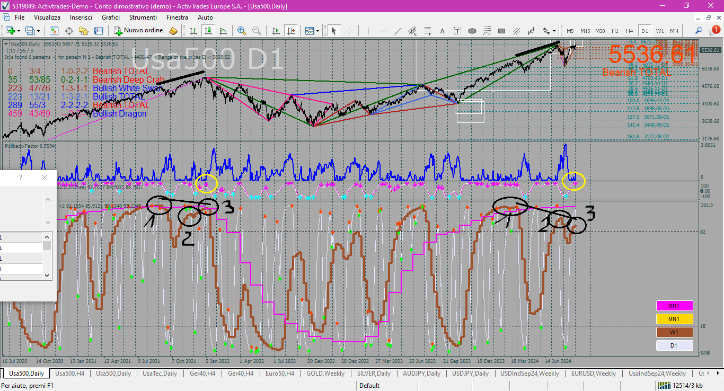Open the Finestra menu

coord(177,17)
